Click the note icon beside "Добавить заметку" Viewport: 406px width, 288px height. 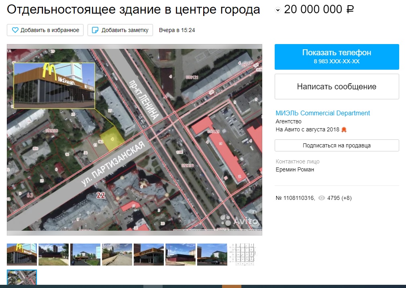click(95, 30)
